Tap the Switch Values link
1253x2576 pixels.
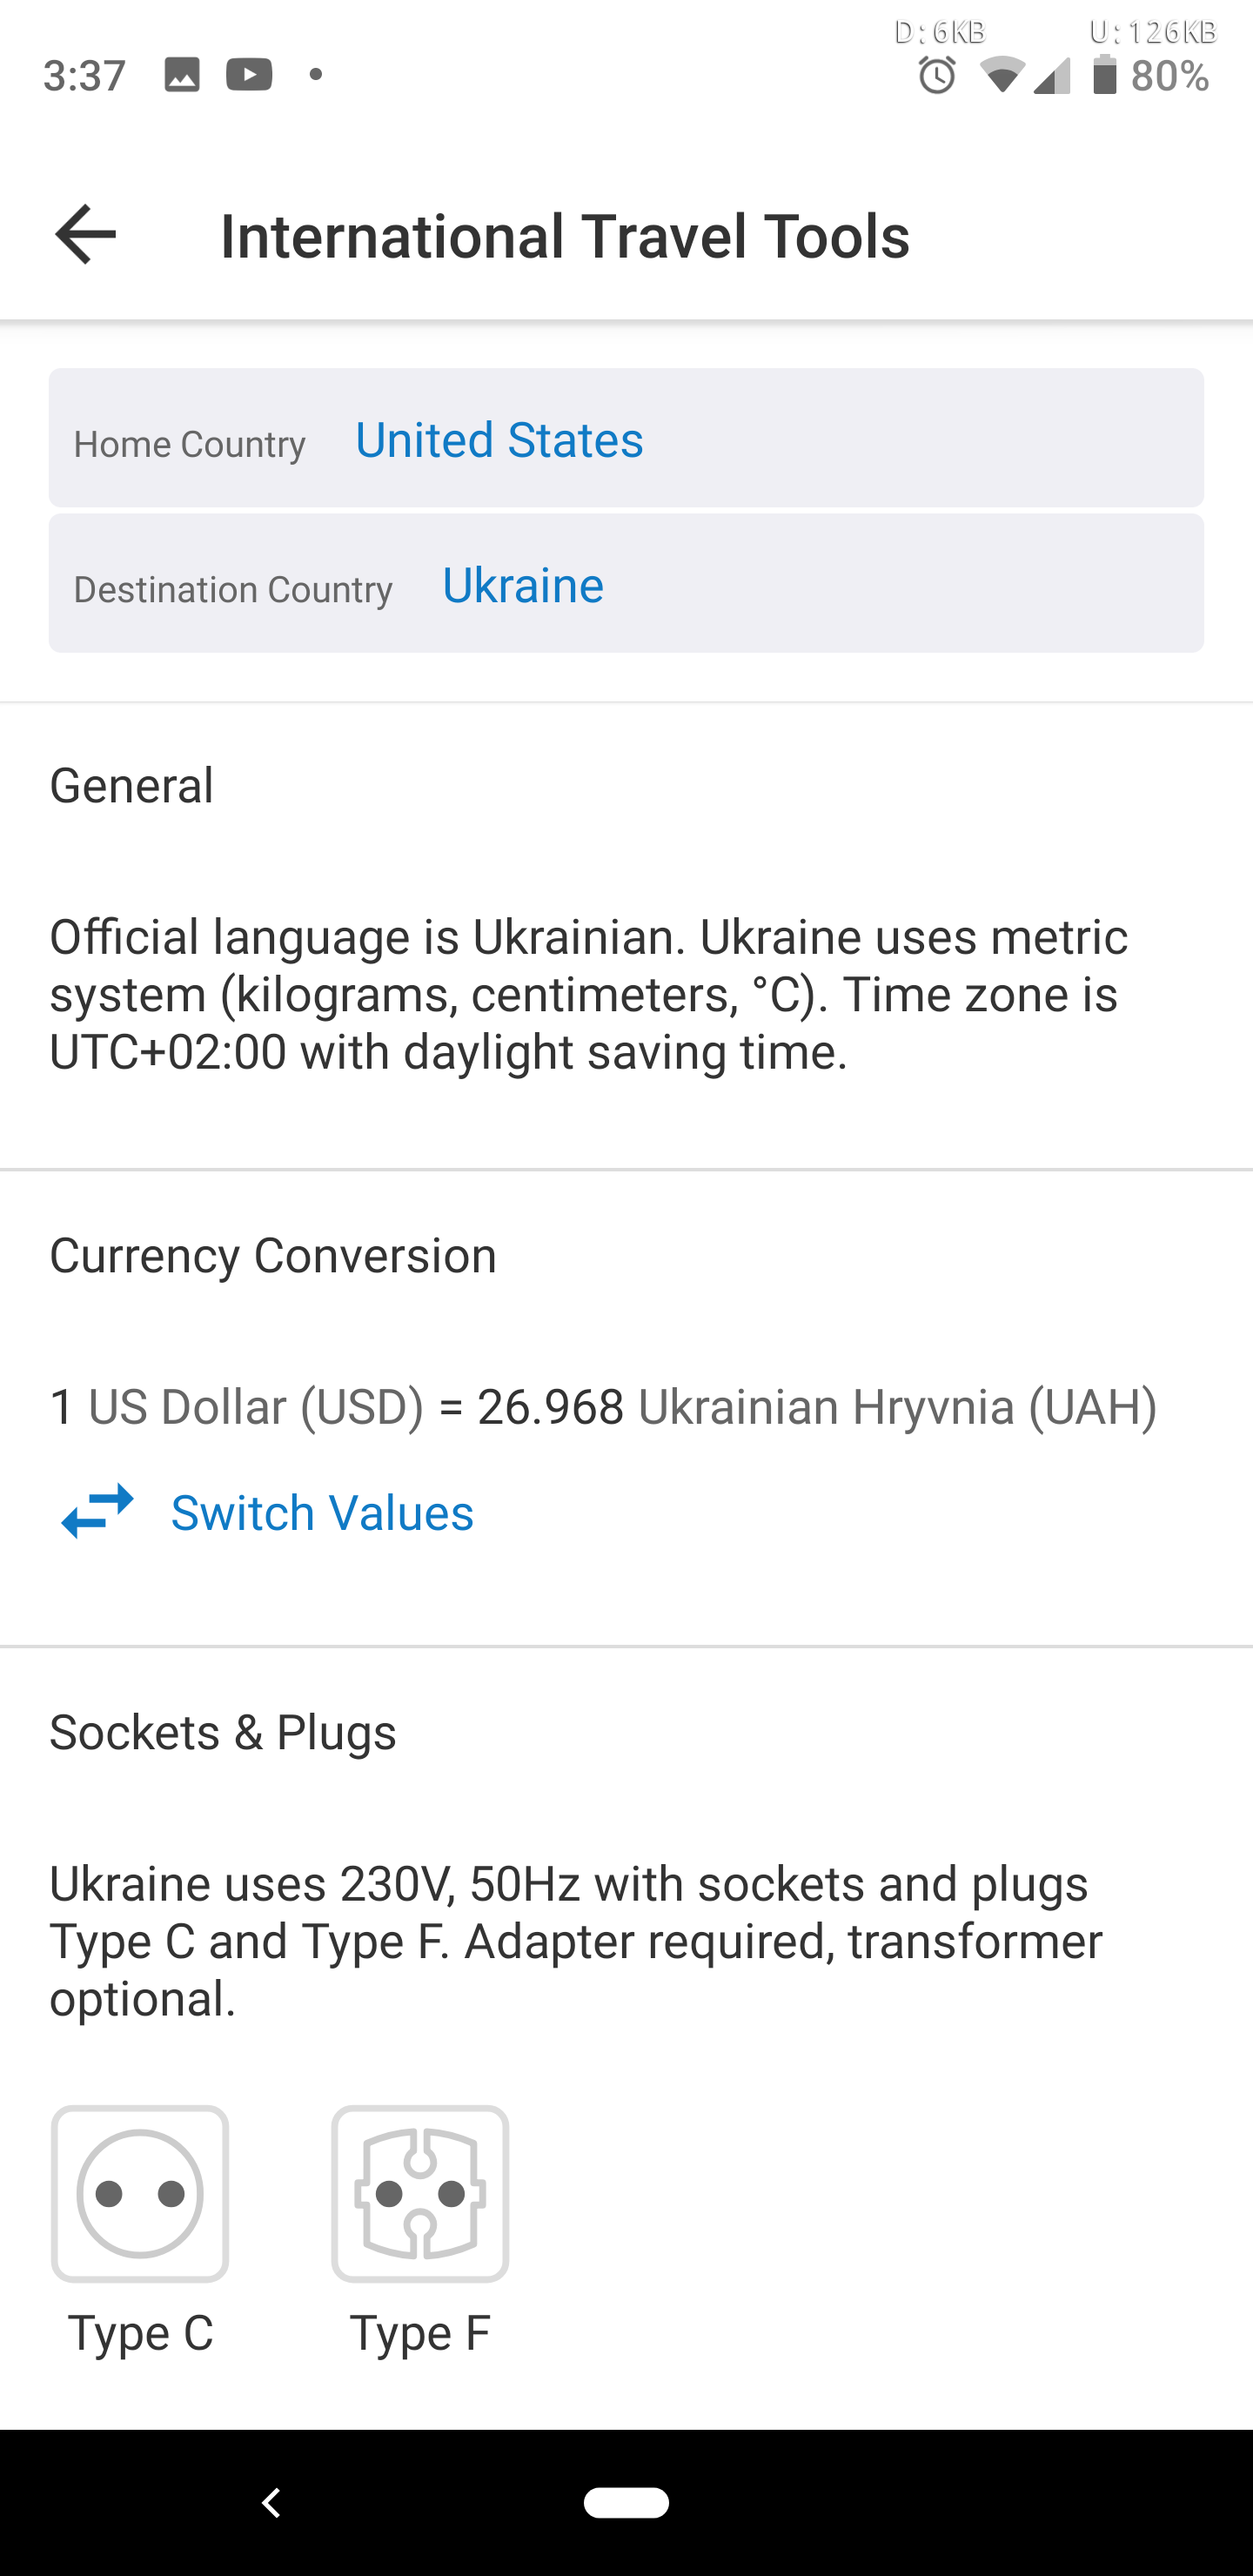pyautogui.click(x=322, y=1513)
